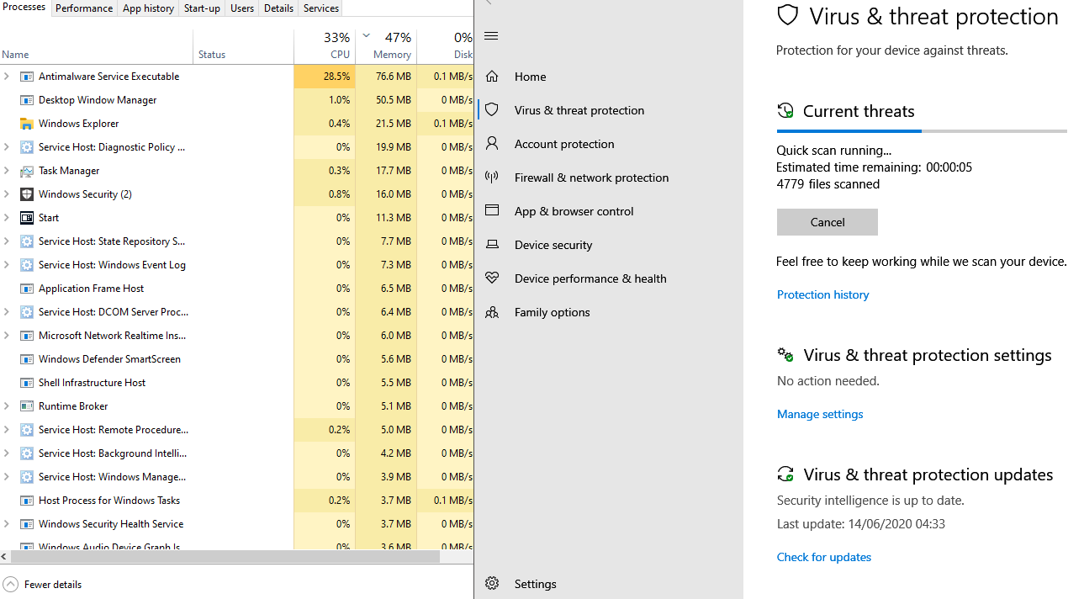Expand Antimalware Service Executable process
1084x599 pixels.
coord(7,77)
